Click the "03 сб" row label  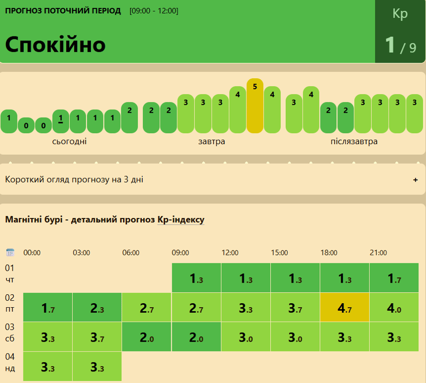click(x=9, y=332)
